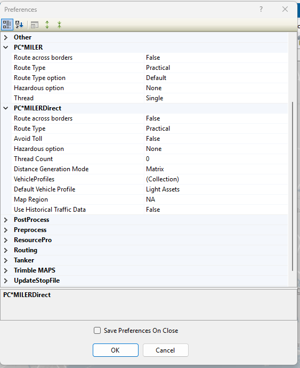Sort properties alphabetically
The image size is (300, 368).
[19, 25]
